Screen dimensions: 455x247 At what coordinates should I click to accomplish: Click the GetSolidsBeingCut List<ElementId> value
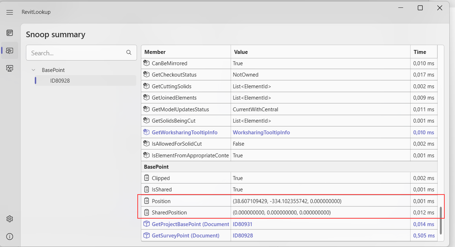(252, 121)
